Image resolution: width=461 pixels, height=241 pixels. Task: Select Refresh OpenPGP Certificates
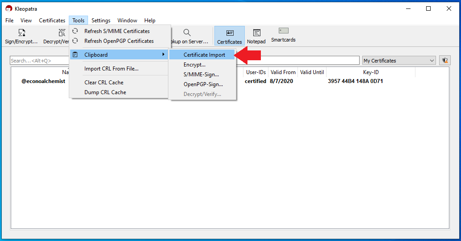pyautogui.click(x=120, y=41)
